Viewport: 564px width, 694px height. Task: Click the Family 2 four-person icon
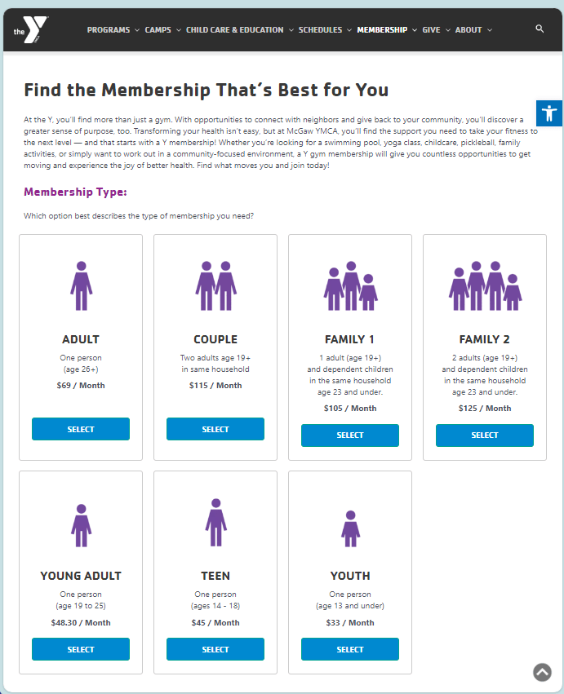[485, 286]
